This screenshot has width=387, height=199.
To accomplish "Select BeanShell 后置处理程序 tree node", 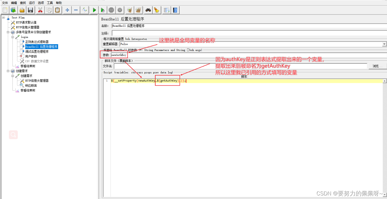I will point(41,47).
